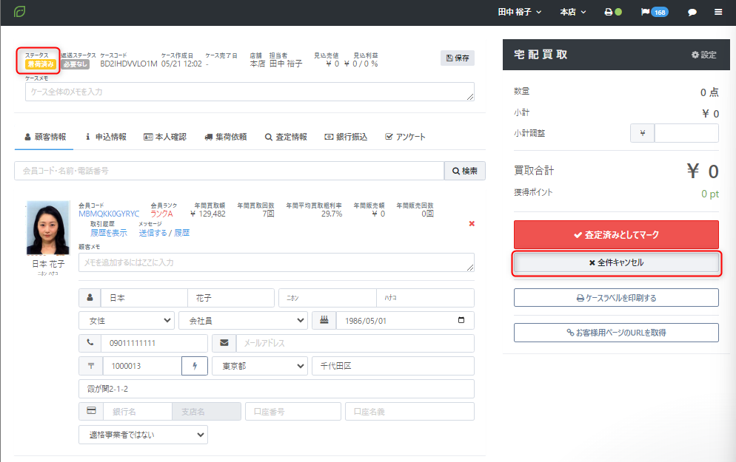Click the postal code field 1000013
Image resolution: width=736 pixels, height=462 pixels.
pos(142,366)
